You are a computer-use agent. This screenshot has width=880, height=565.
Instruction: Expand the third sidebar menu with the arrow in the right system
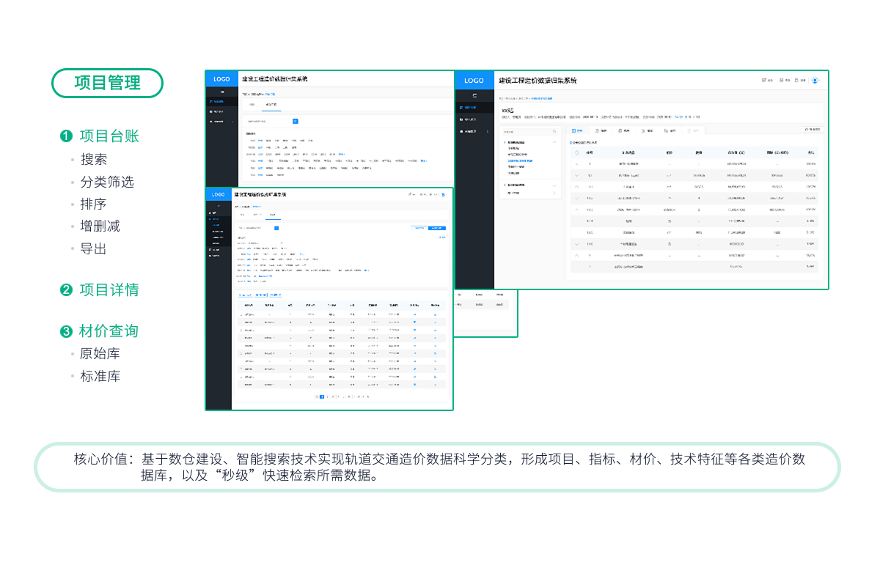(x=487, y=130)
